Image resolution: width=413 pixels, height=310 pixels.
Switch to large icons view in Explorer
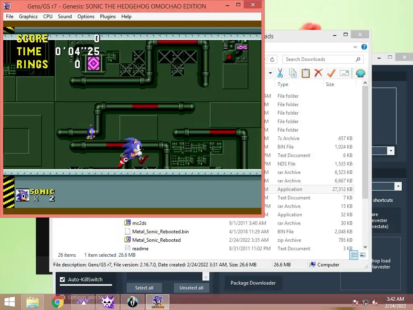tap(363, 255)
